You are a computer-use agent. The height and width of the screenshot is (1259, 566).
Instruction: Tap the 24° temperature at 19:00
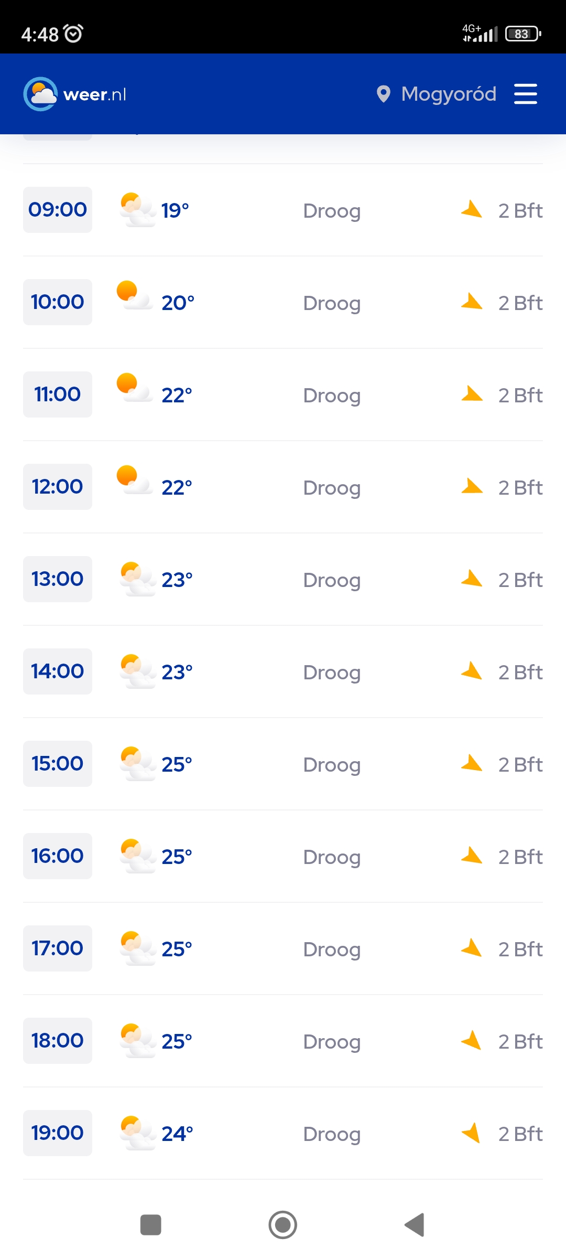click(x=177, y=1134)
